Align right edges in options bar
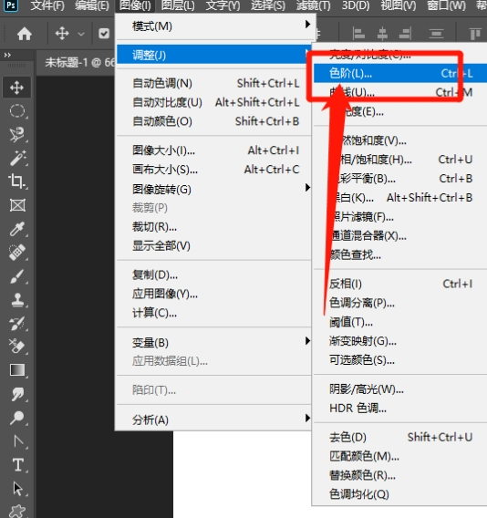Image resolution: width=487 pixels, height=518 pixels. click(406, 34)
